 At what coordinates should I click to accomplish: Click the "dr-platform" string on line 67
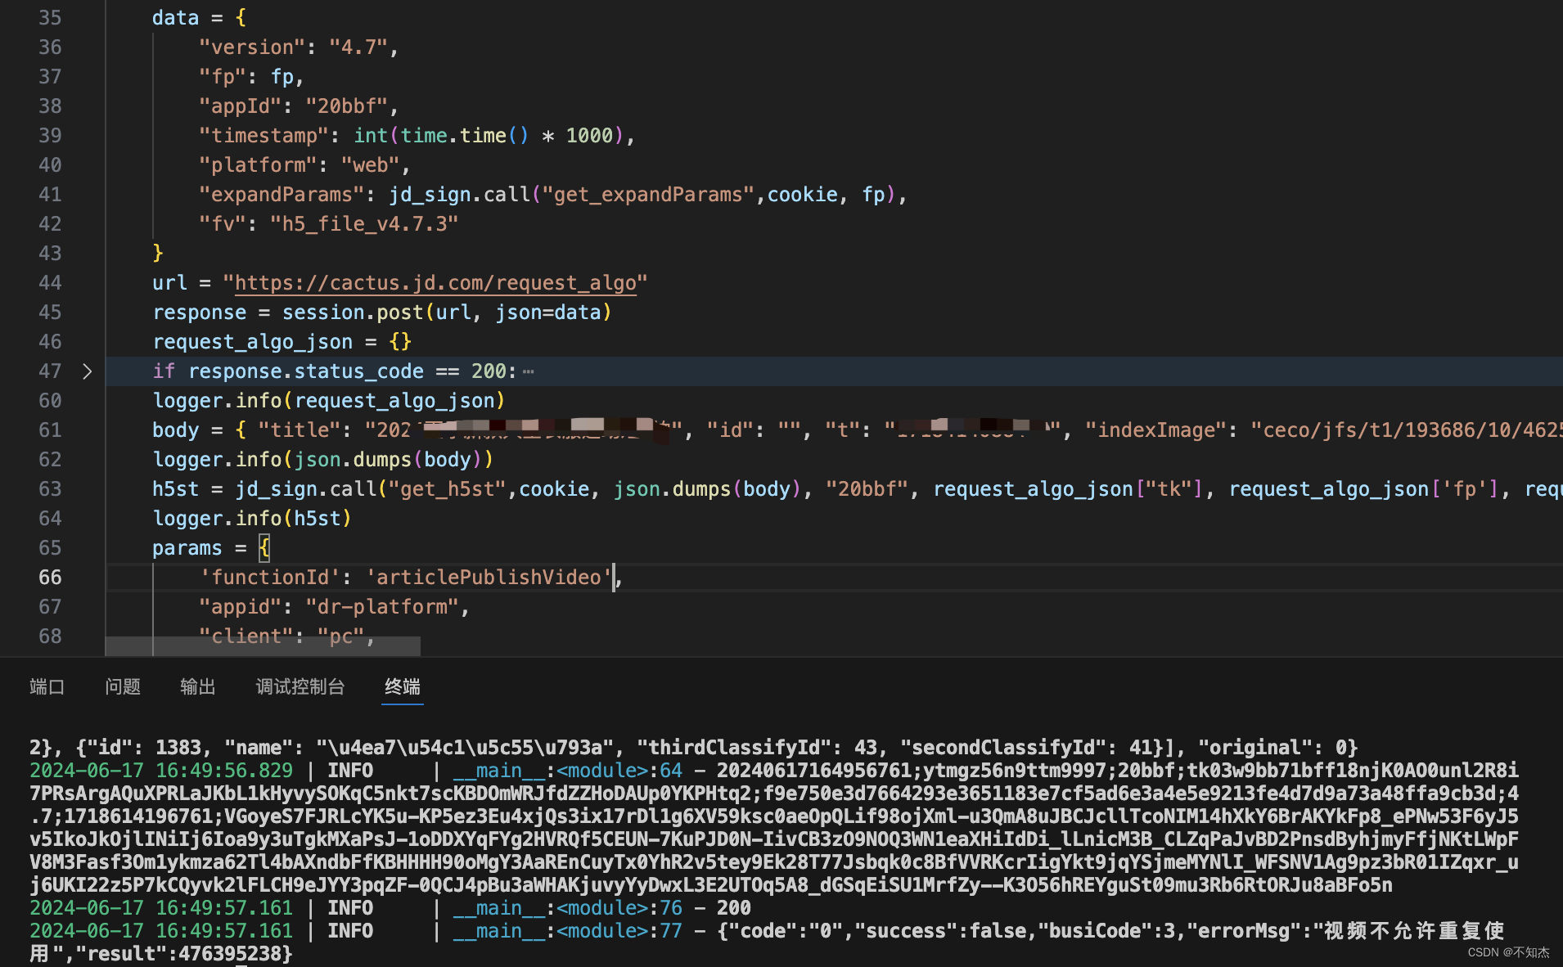[382, 607]
